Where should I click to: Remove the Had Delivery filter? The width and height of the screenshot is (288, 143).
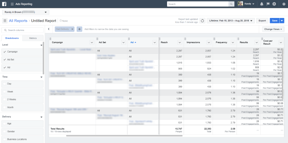(x=72, y=29)
